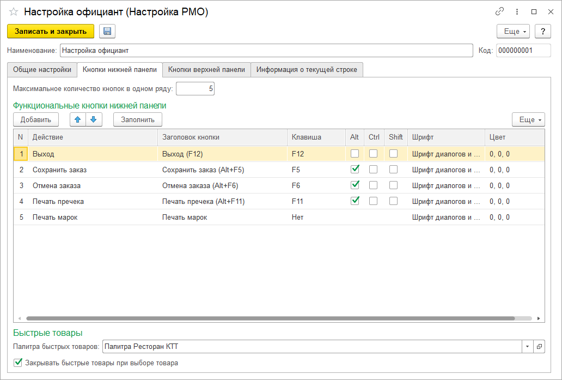Add window to favorites with star icon
The height and width of the screenshot is (380, 562).
(14, 12)
